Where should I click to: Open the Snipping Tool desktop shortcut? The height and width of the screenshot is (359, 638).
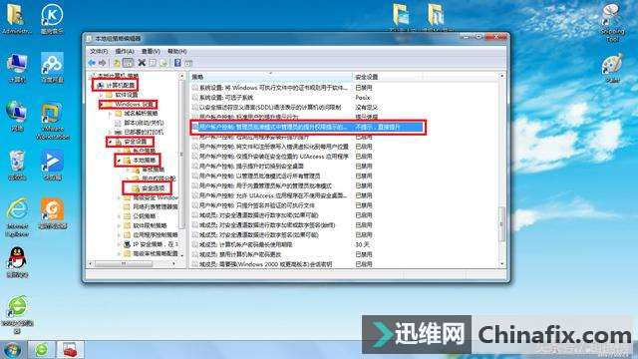[612, 23]
